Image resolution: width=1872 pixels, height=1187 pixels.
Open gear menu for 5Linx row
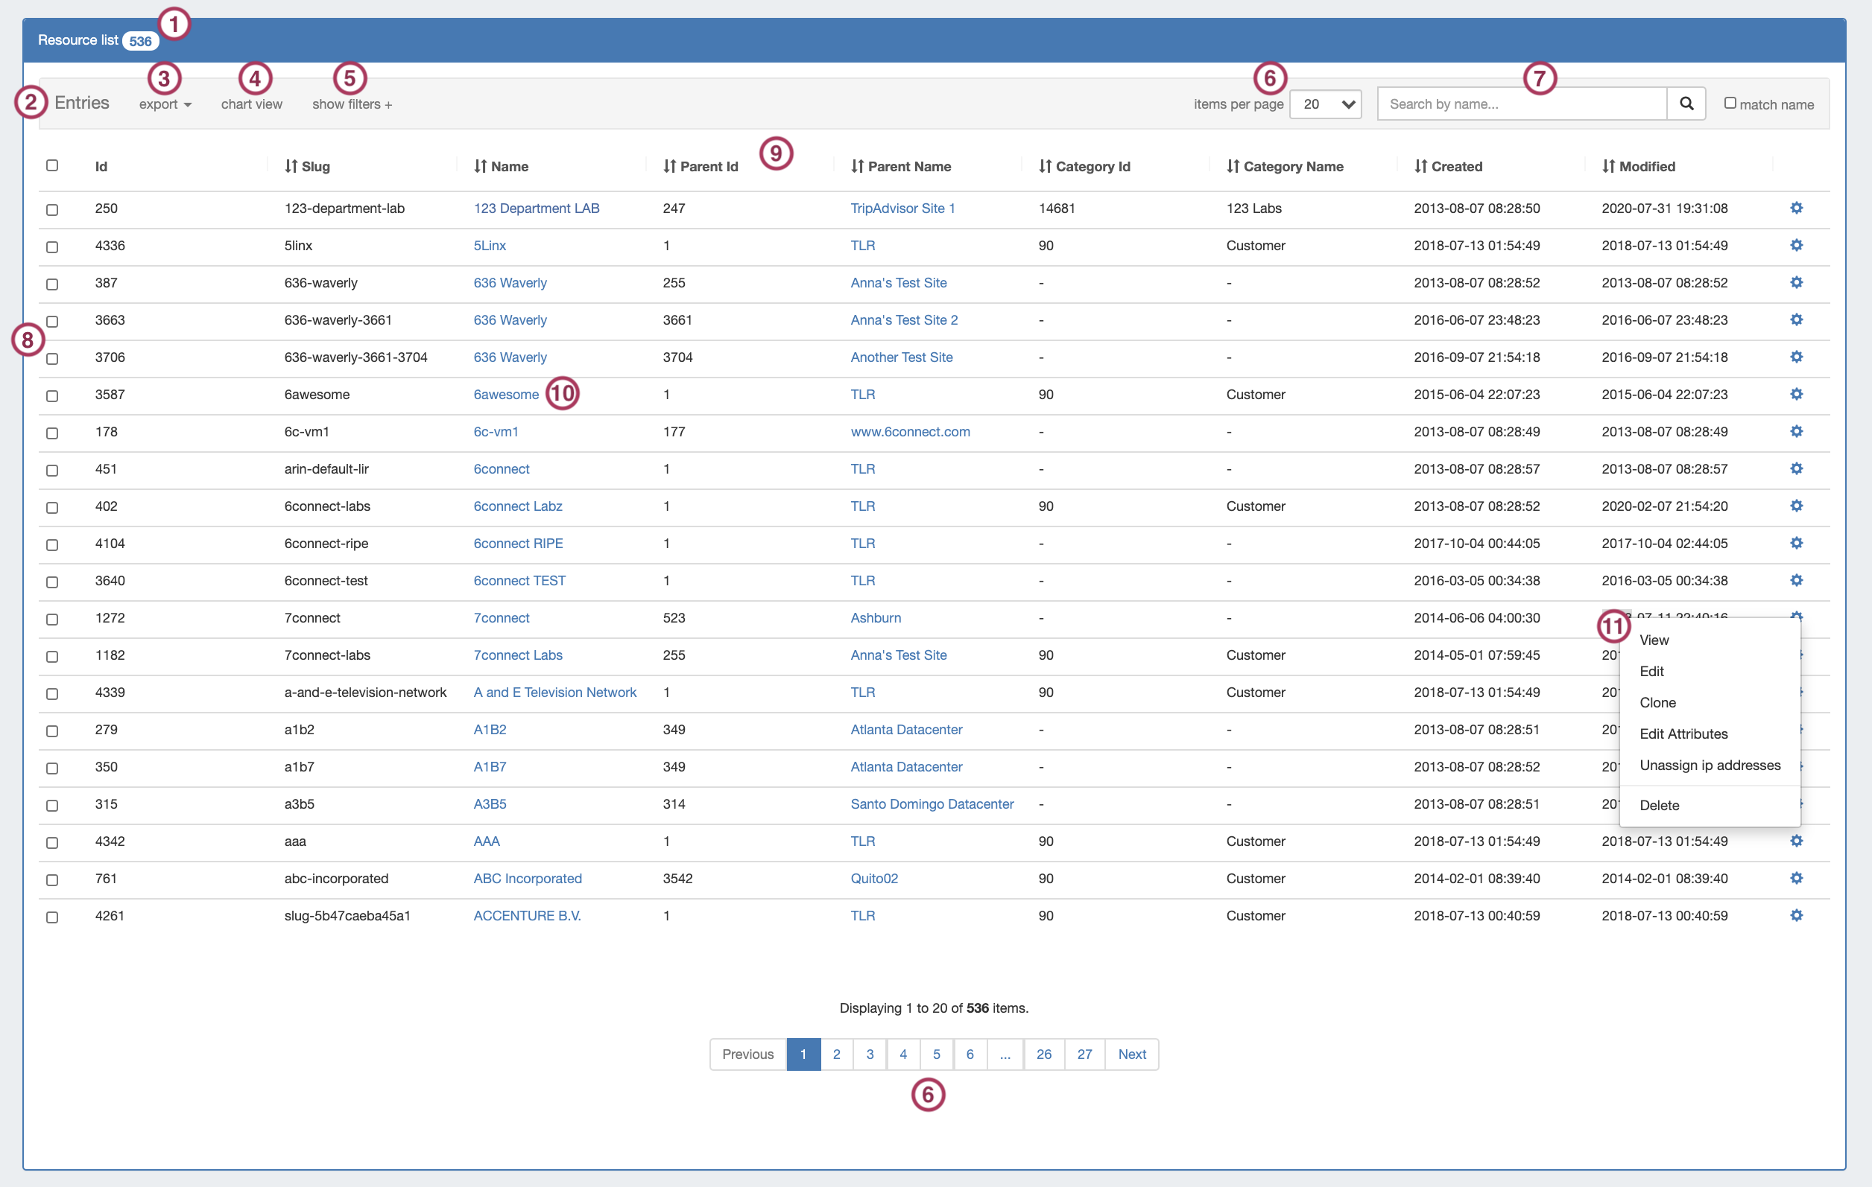pos(1796,246)
